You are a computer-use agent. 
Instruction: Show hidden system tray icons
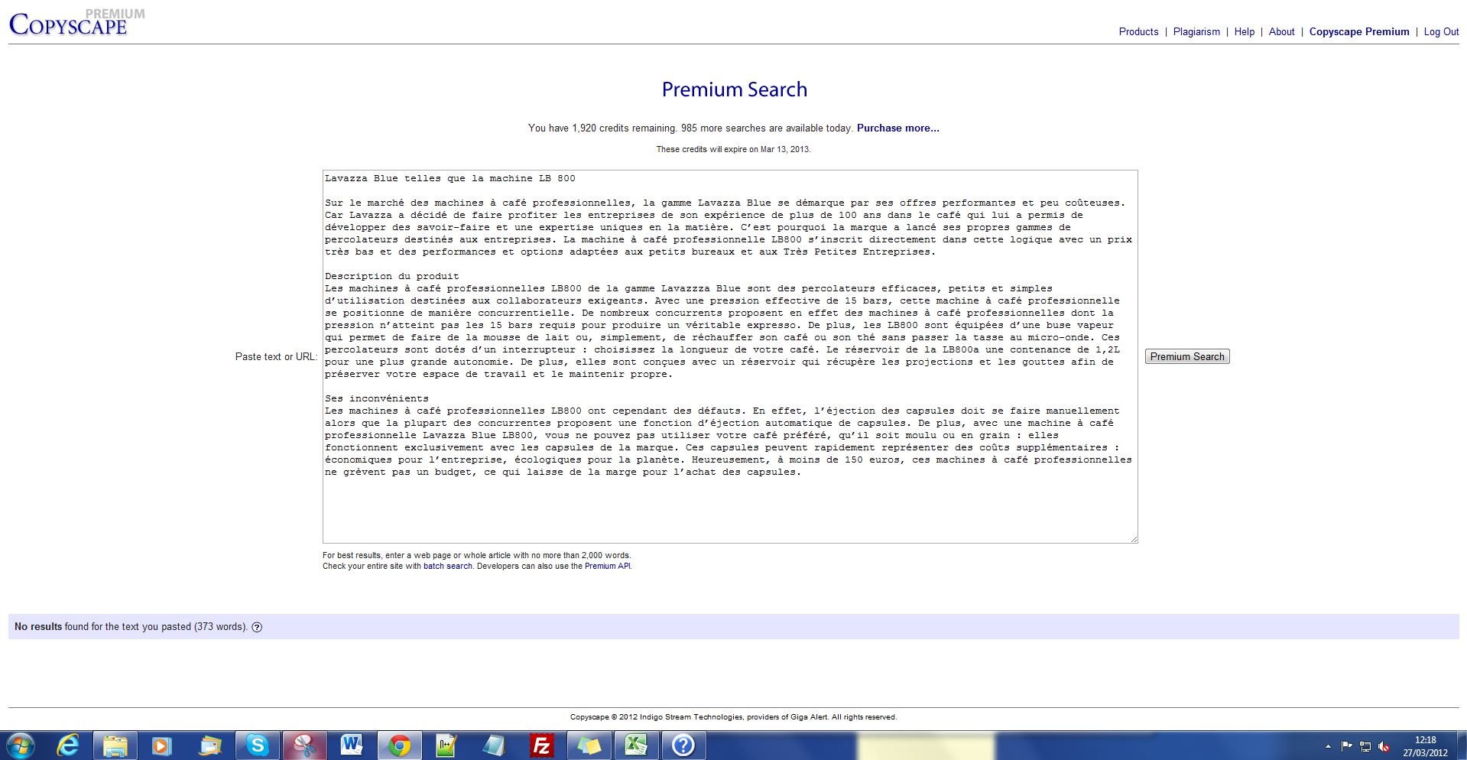(1328, 746)
